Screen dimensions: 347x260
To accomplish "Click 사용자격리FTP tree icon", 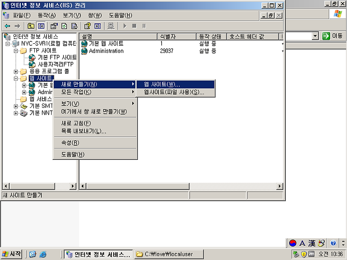I will click(x=32, y=65).
